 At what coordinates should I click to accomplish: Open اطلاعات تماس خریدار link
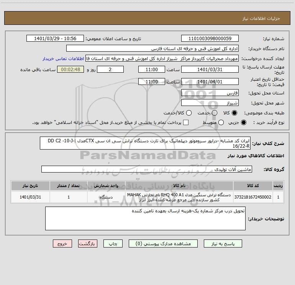[x=63, y=59]
